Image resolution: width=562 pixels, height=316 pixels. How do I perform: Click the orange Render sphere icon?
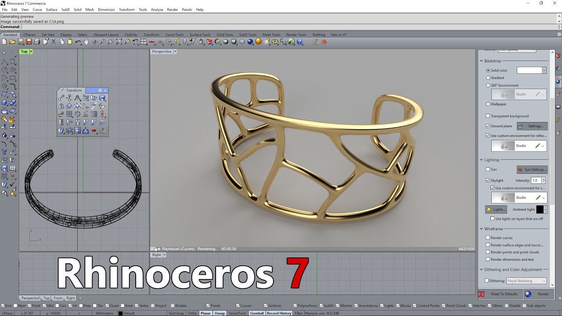pos(259,42)
